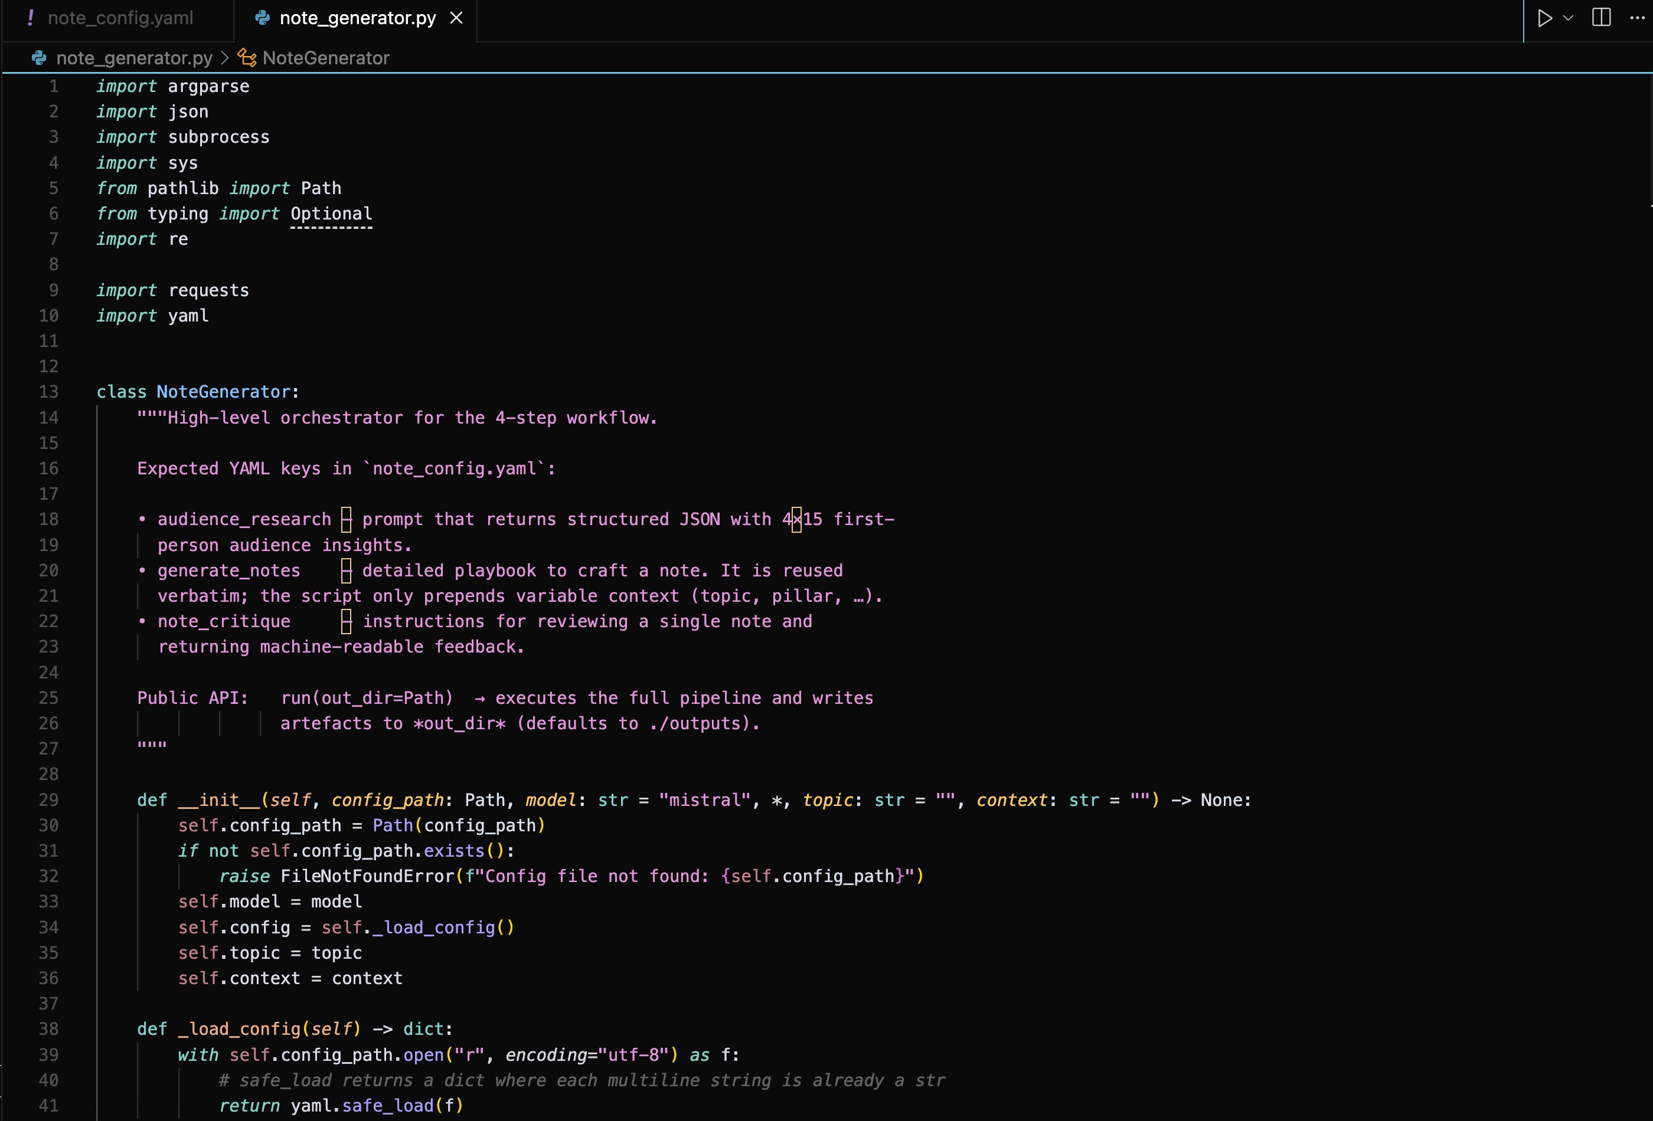
Task: Select line 13 via its line number
Action: 48,392
